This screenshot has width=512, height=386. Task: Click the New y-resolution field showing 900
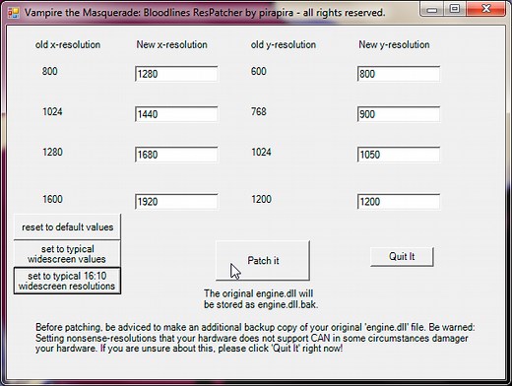click(399, 114)
